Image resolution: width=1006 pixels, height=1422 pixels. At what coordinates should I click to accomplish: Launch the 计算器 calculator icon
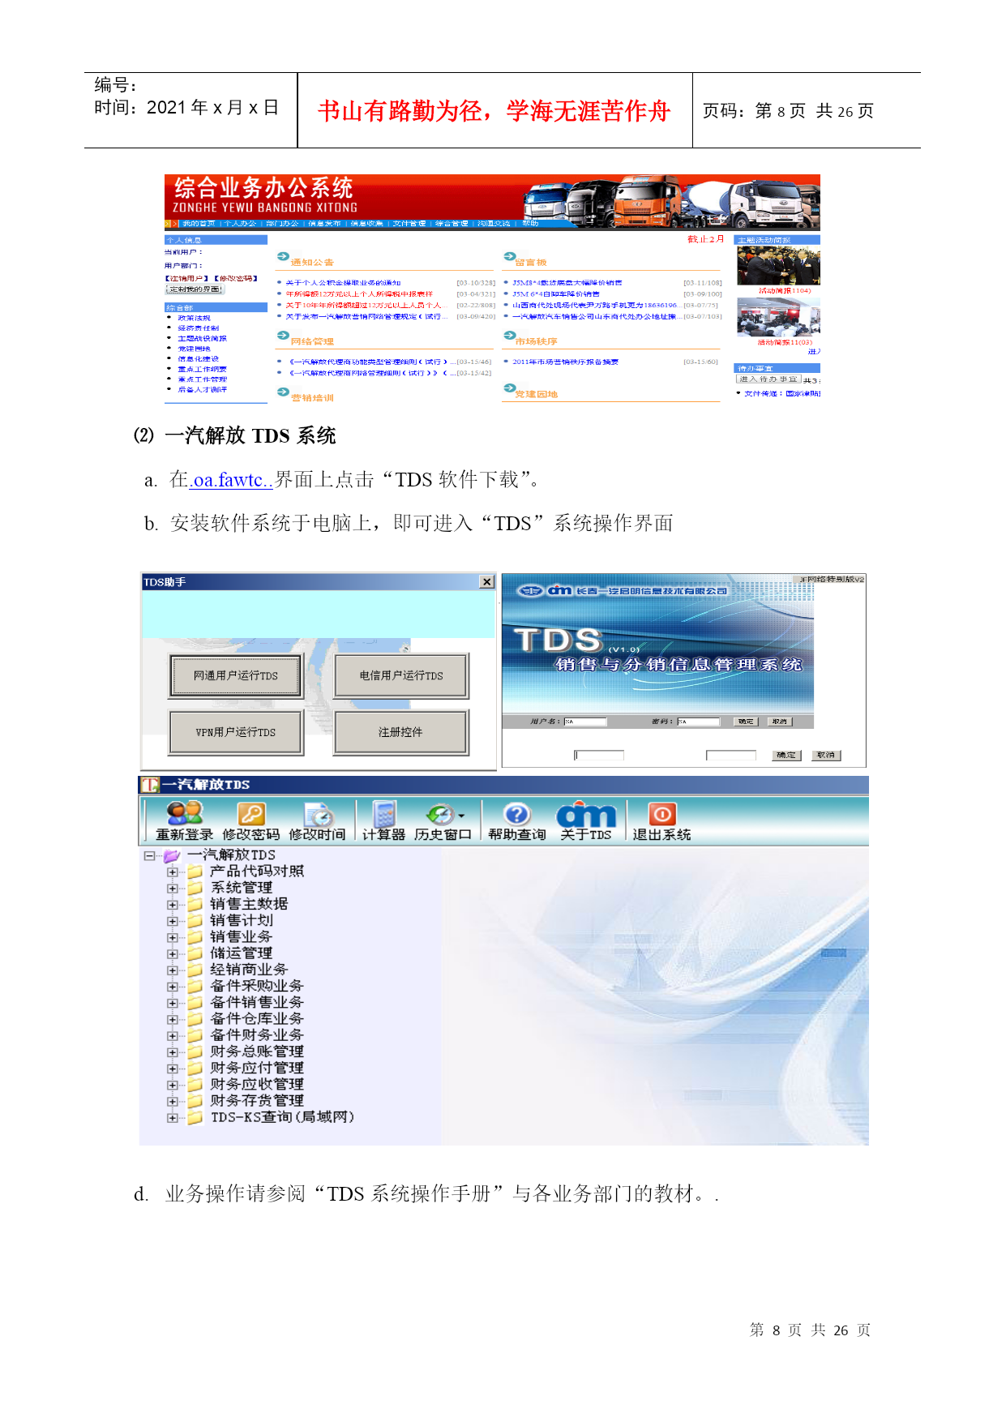point(384,814)
